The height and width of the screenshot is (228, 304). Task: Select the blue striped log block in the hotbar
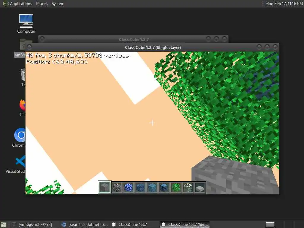164,188
